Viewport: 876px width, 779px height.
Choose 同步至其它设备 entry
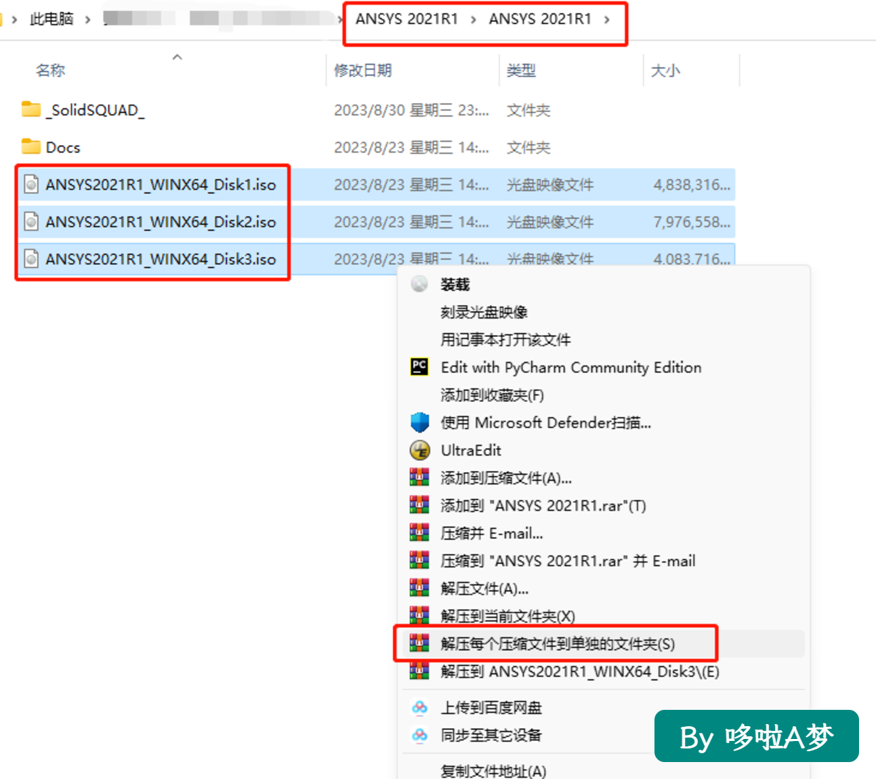pyautogui.click(x=491, y=735)
